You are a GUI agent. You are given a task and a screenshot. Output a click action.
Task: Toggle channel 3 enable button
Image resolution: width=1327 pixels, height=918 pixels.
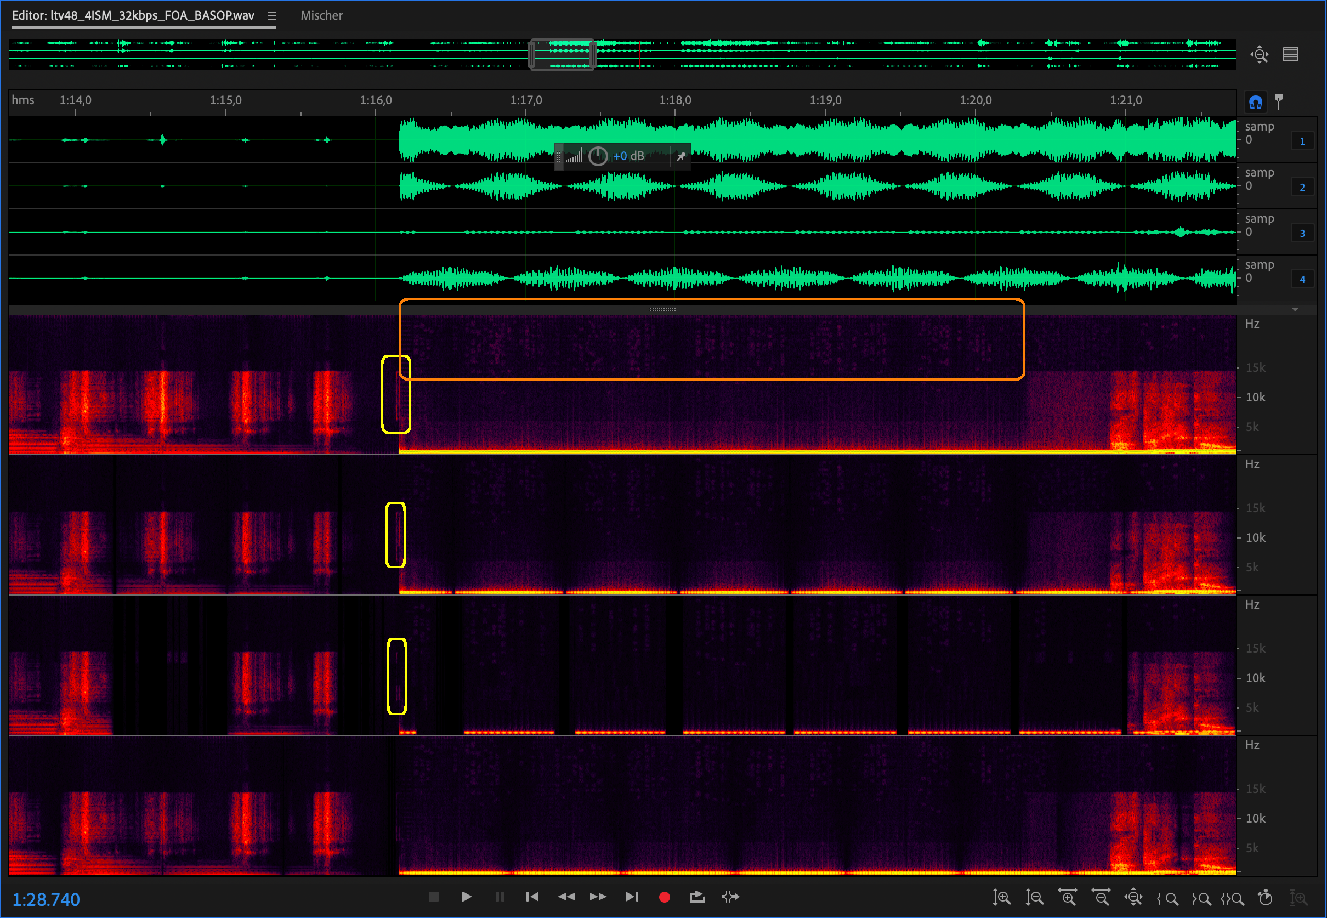[1302, 233]
